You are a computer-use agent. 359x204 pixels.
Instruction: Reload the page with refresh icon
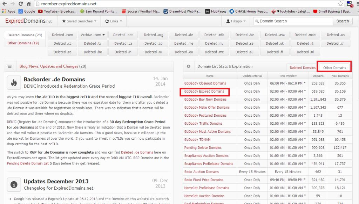tap(21, 3)
